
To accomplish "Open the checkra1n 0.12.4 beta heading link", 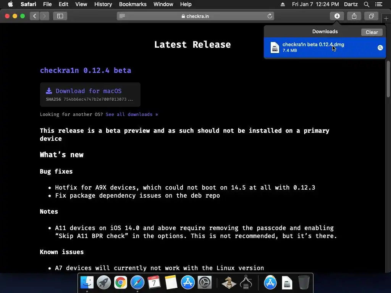I will (x=86, y=70).
